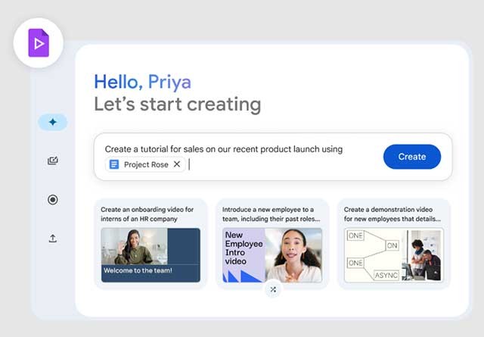Click the record icon in sidebar
Viewport: 484px width, 337px height.
(52, 199)
